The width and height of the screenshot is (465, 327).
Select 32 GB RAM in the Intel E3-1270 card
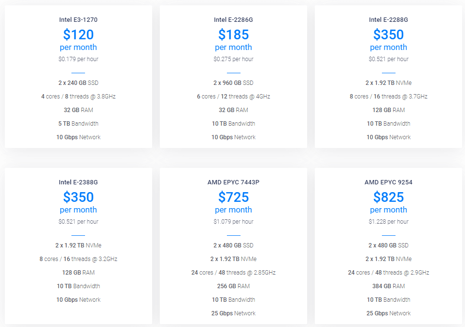78,110
